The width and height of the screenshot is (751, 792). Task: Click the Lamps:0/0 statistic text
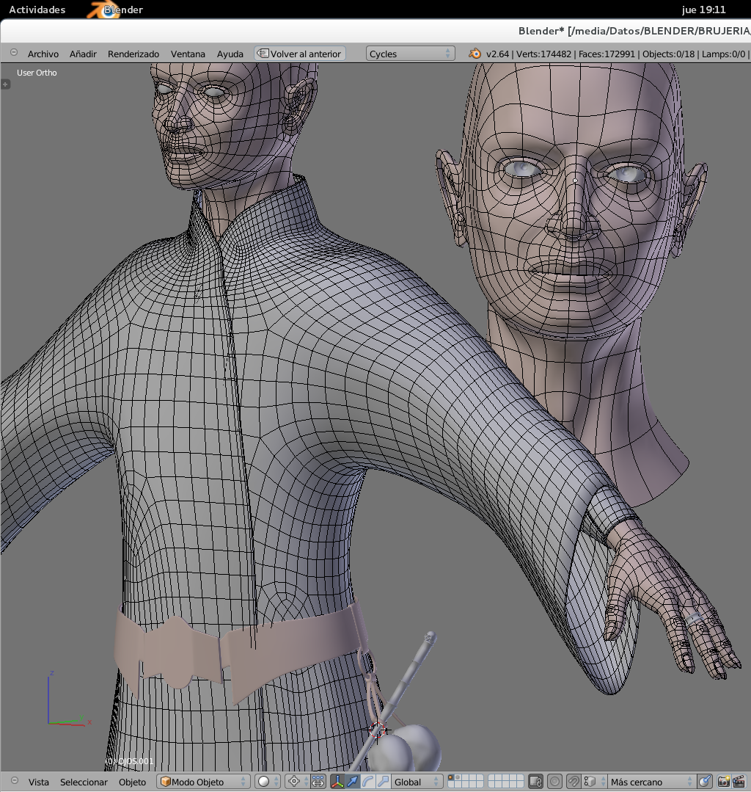tap(723, 54)
